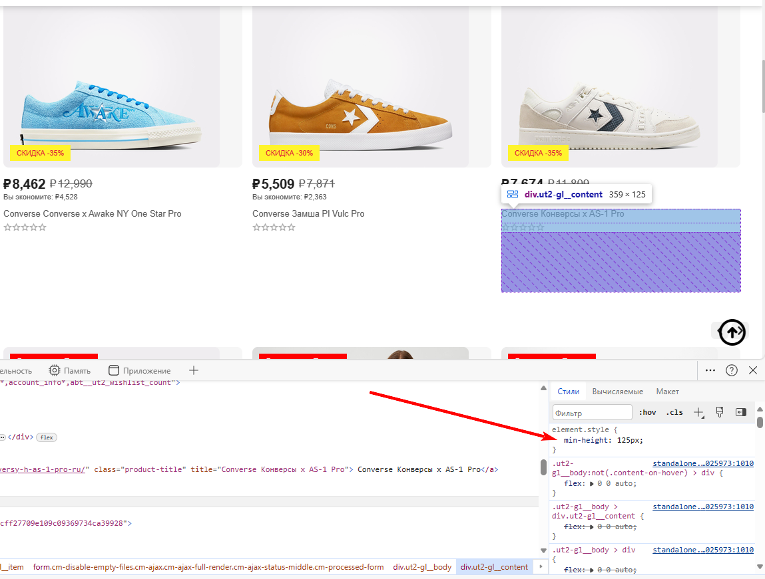Viewport: 765px width, 579px height.
Task: Add another tool with the plus icon
Action: point(194,370)
